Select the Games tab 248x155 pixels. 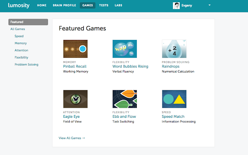(88, 5)
